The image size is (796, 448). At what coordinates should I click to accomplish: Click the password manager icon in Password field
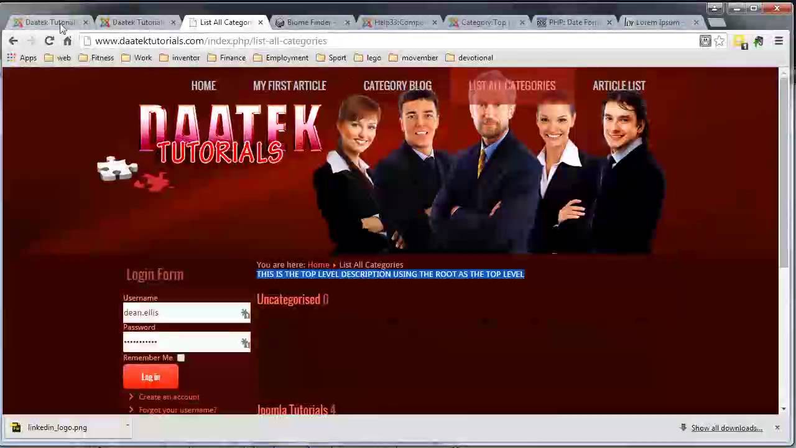click(x=245, y=342)
